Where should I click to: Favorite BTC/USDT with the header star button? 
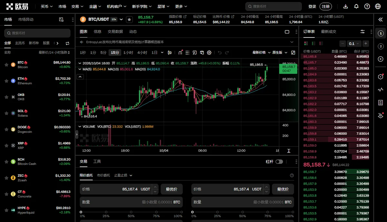pos(129,19)
